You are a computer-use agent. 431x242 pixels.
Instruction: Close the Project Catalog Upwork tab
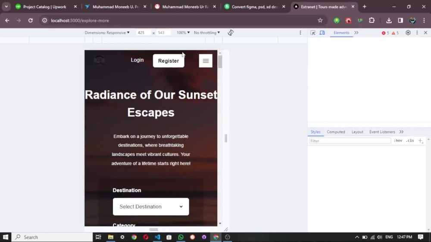75,6
